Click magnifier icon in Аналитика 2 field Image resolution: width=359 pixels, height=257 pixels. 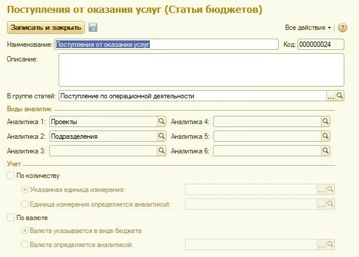click(x=162, y=136)
